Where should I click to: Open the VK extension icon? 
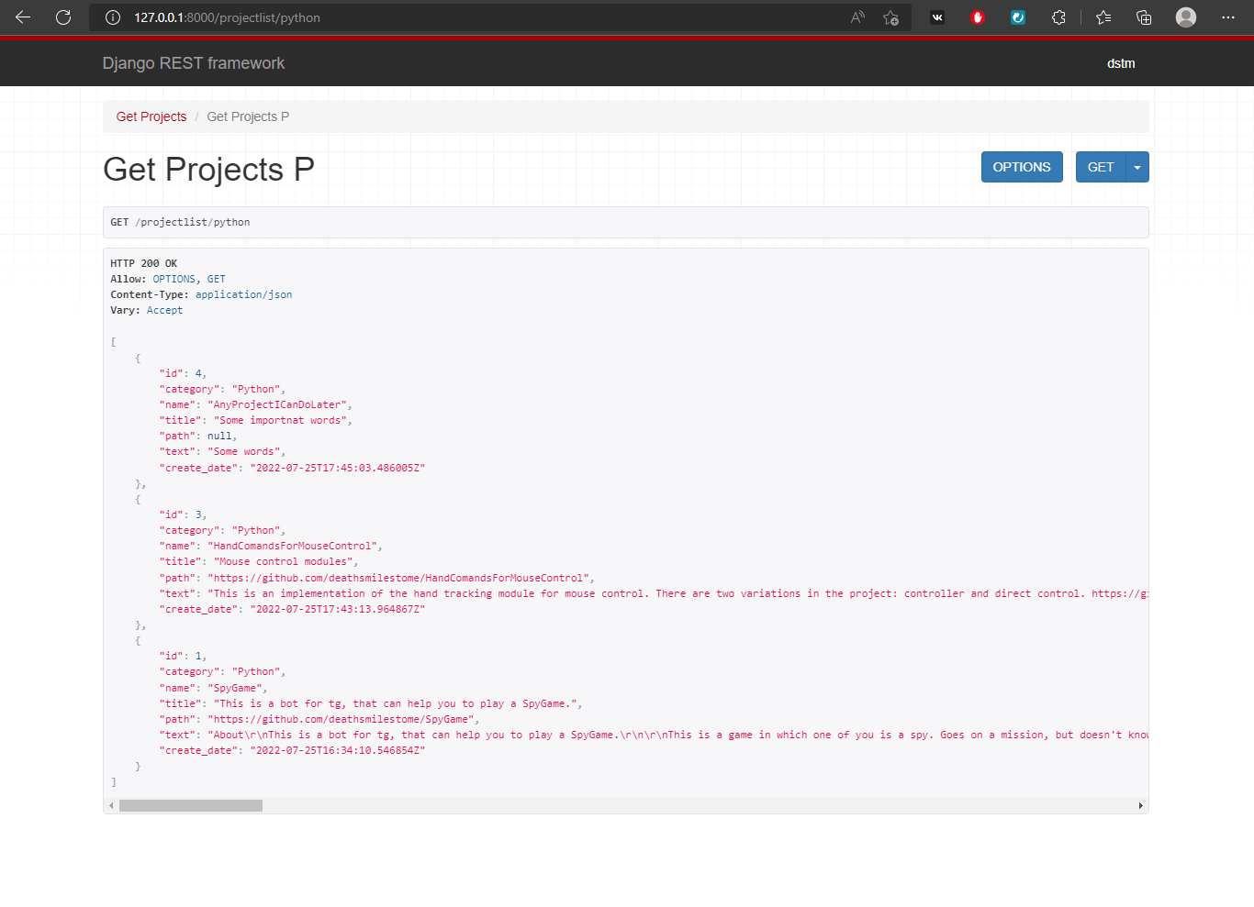[937, 17]
